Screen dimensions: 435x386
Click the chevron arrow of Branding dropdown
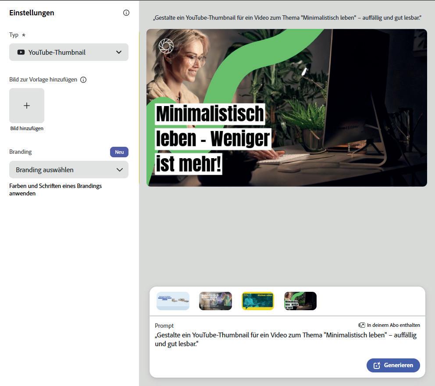coord(120,170)
